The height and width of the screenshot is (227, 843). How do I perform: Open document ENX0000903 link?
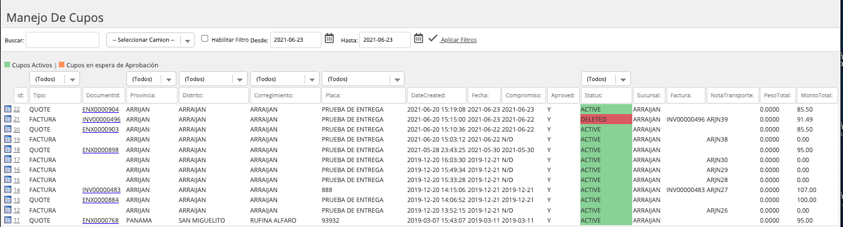(x=101, y=129)
